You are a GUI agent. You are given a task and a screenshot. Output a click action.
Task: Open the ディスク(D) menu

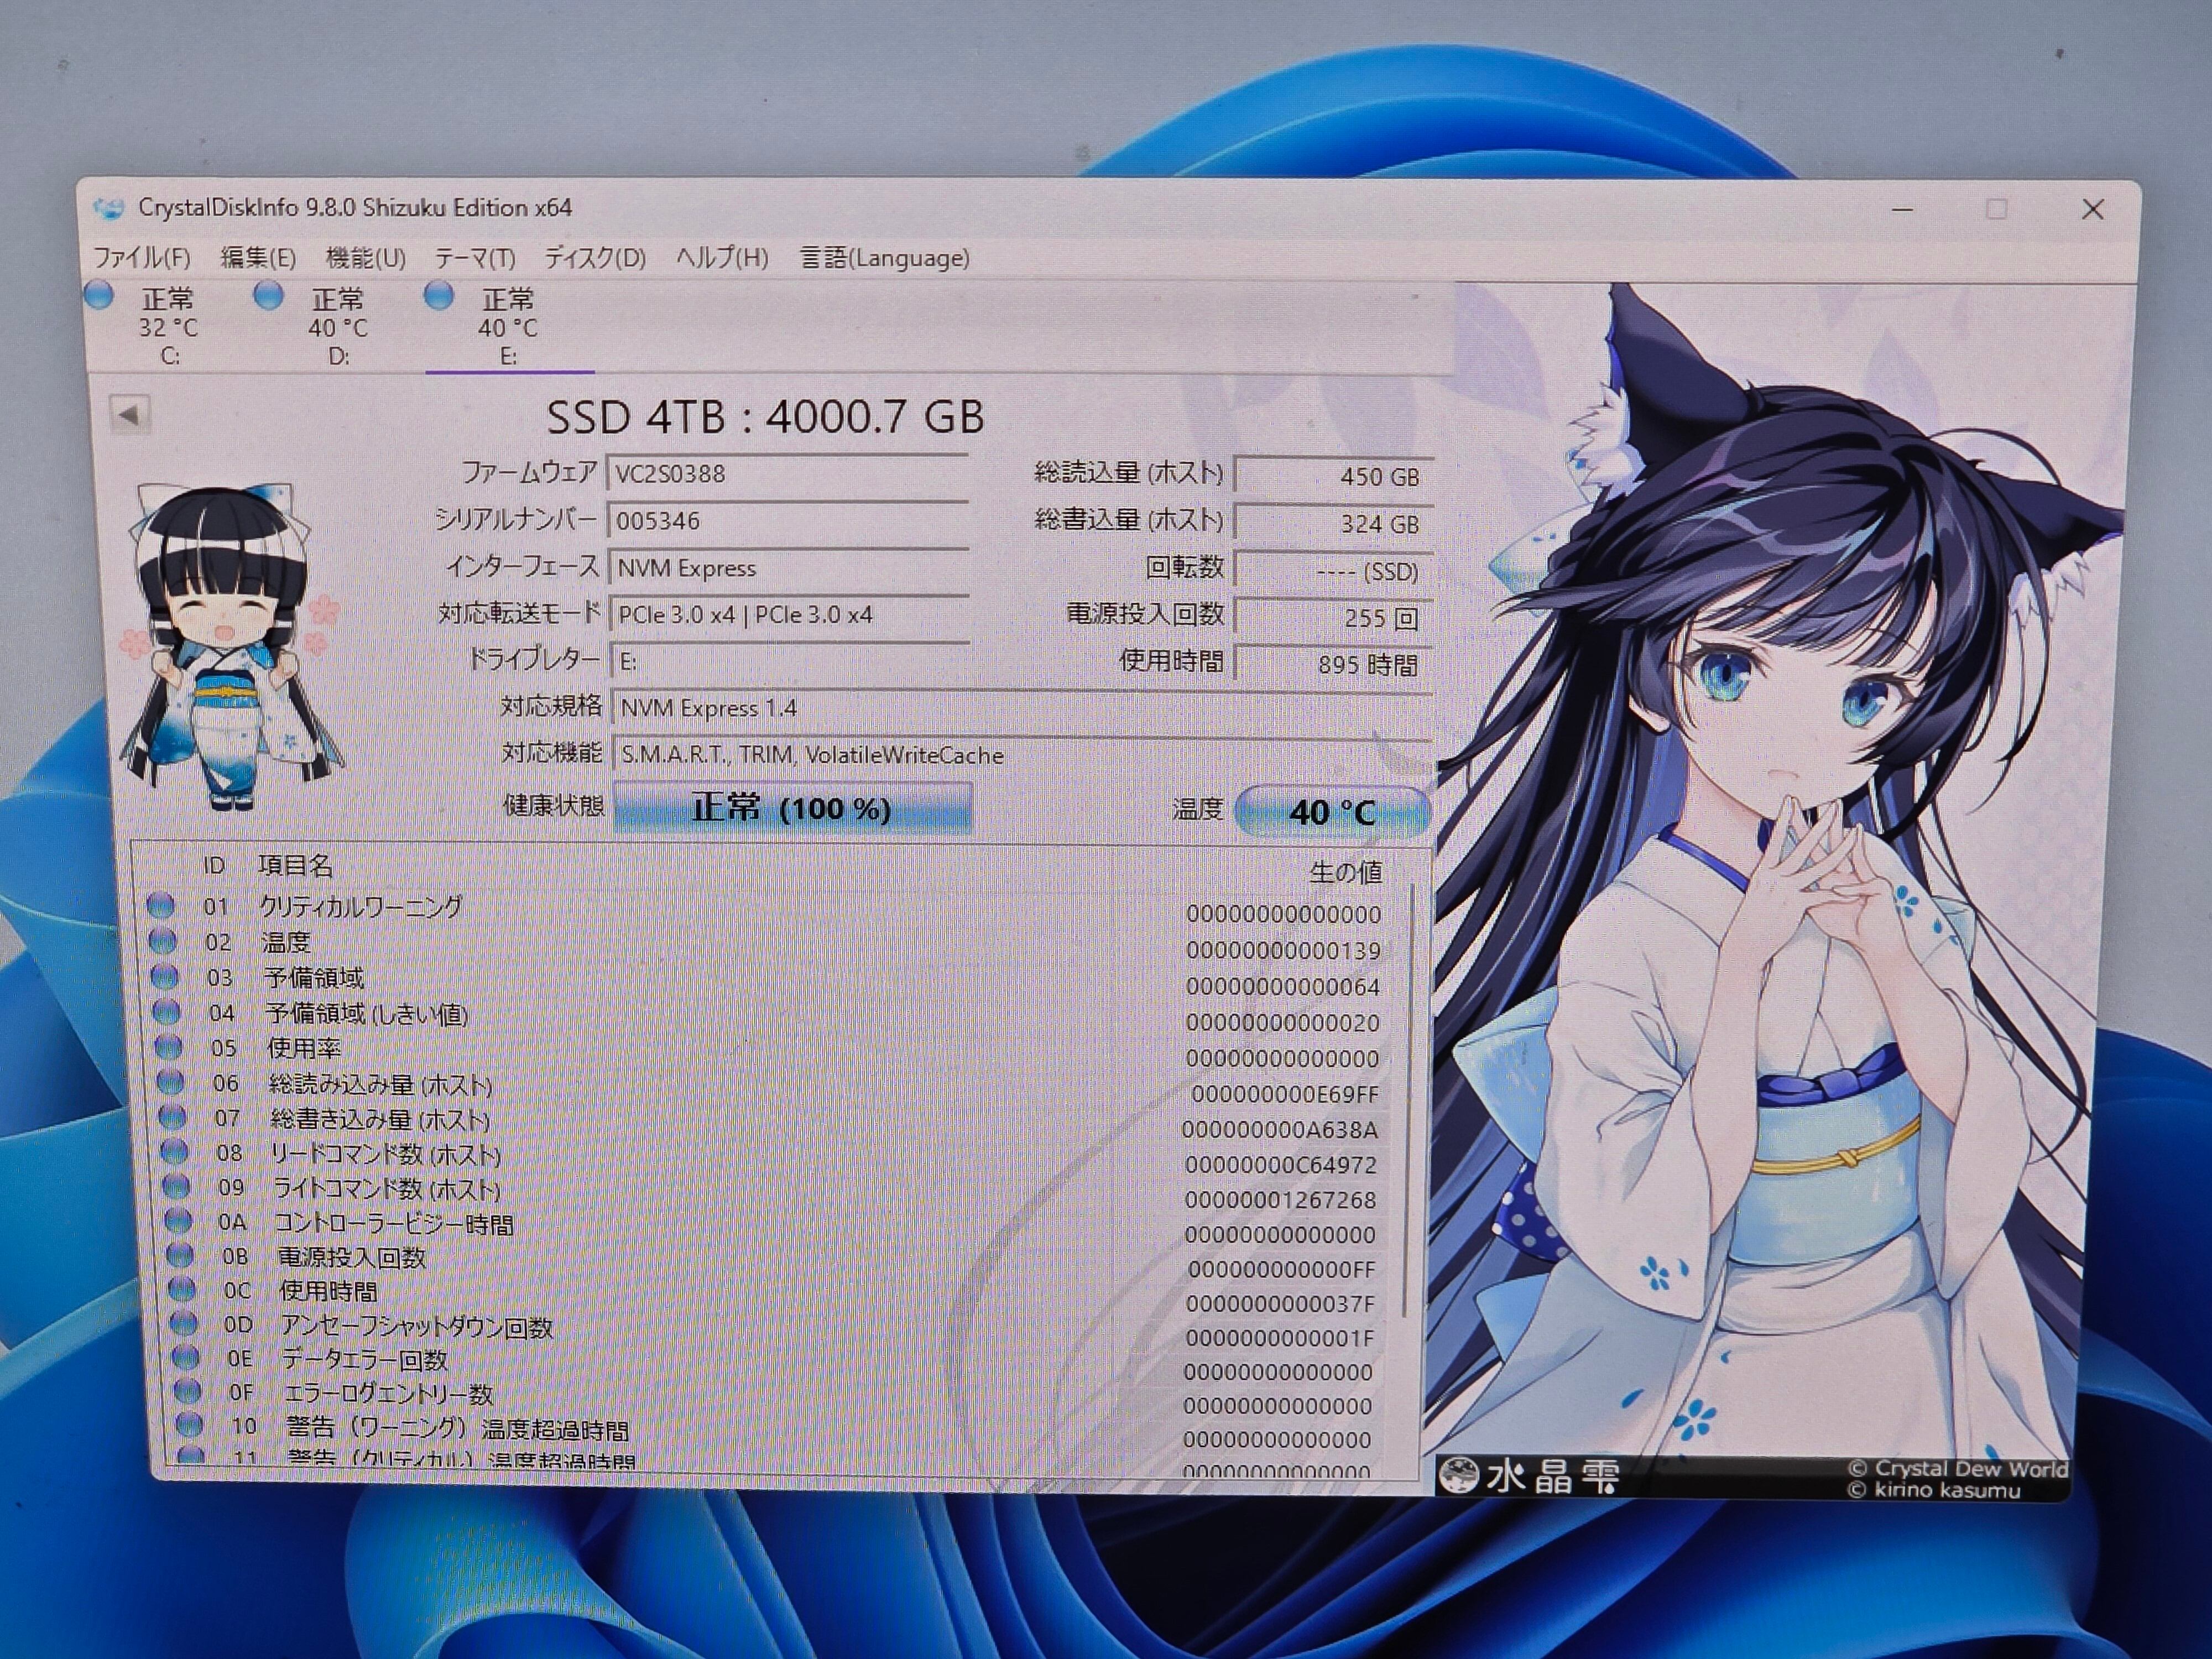click(x=595, y=258)
